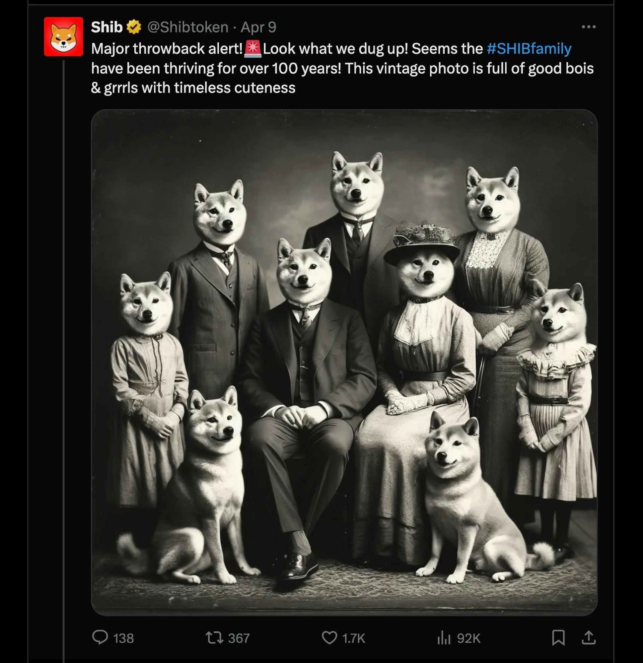The width and height of the screenshot is (643, 663).
Task: Open the Shib profile avatar
Action: (63, 37)
